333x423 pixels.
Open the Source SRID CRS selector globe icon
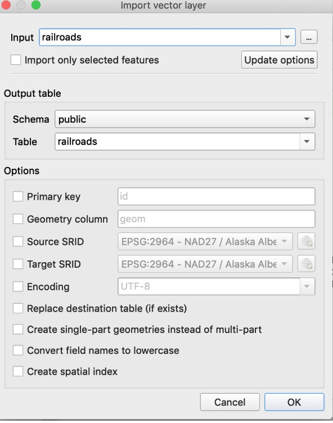[x=307, y=241]
